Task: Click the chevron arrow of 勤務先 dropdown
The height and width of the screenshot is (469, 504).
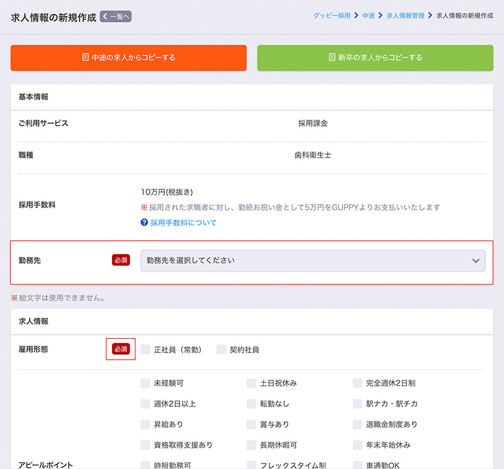Action: 476,261
